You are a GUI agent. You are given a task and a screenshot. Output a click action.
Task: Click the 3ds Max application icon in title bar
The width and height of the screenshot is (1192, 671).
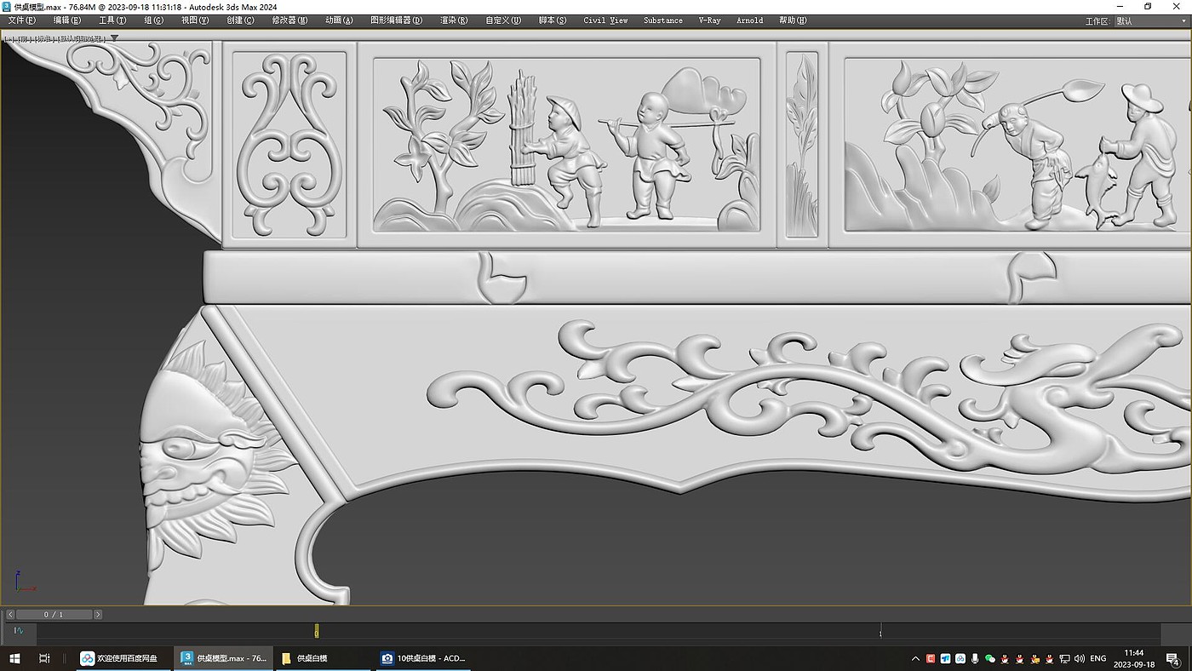7,7
